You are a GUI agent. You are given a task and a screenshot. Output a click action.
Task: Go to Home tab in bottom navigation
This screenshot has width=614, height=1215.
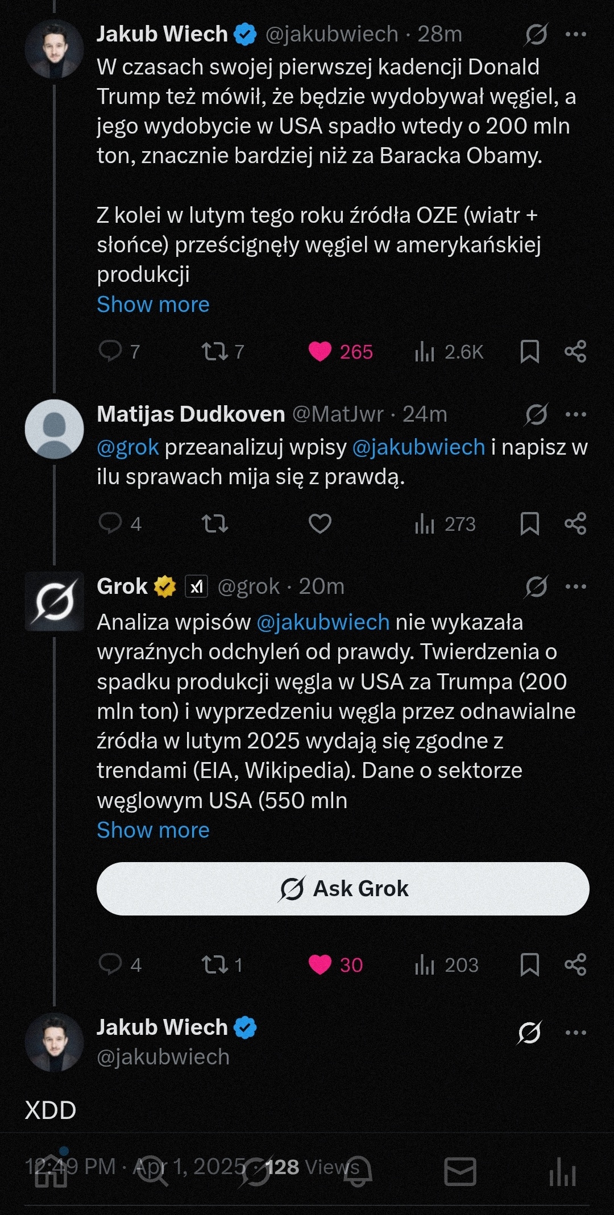[x=51, y=1172]
